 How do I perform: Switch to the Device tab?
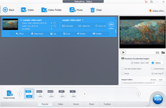(x=76, y=104)
